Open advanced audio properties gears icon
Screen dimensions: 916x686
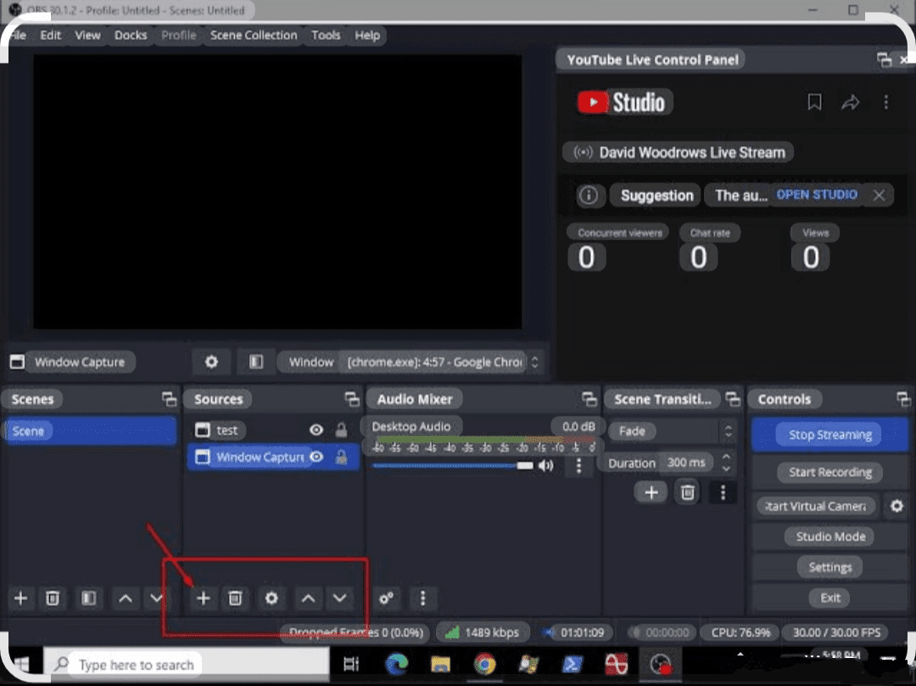point(387,599)
